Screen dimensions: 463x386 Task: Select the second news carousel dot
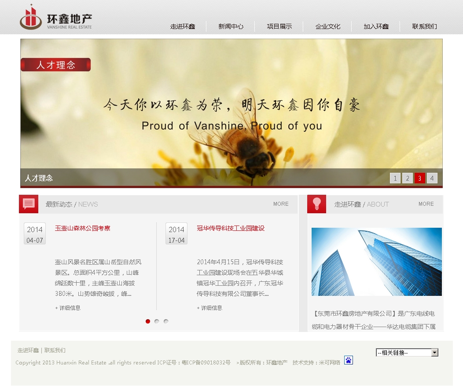[157, 321]
